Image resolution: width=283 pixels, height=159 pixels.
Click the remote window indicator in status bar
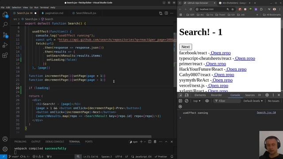4,157
